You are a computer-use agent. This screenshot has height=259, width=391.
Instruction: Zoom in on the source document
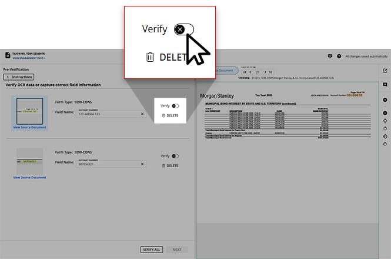click(385, 100)
